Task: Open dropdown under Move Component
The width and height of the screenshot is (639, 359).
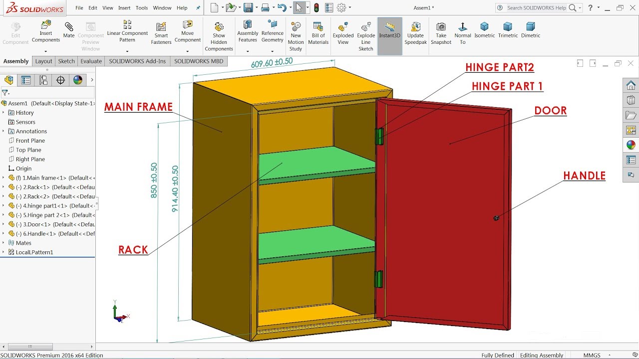Action: (188, 51)
